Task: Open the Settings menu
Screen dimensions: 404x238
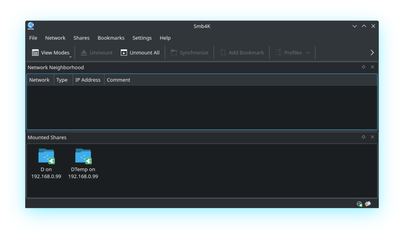Action: coord(142,38)
